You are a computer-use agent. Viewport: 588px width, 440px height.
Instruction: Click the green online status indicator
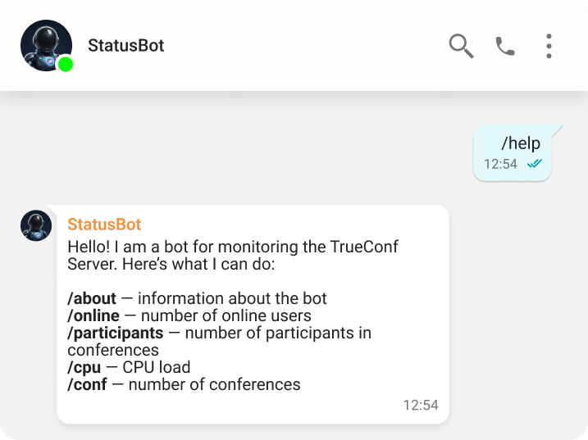[x=66, y=65]
